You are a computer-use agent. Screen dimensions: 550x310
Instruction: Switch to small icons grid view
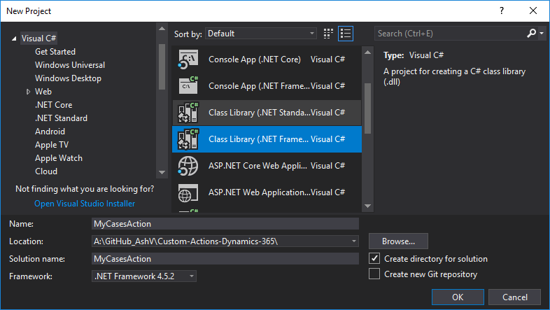(x=328, y=34)
